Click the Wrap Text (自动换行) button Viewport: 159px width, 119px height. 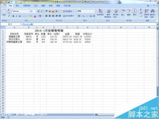pos(67,11)
